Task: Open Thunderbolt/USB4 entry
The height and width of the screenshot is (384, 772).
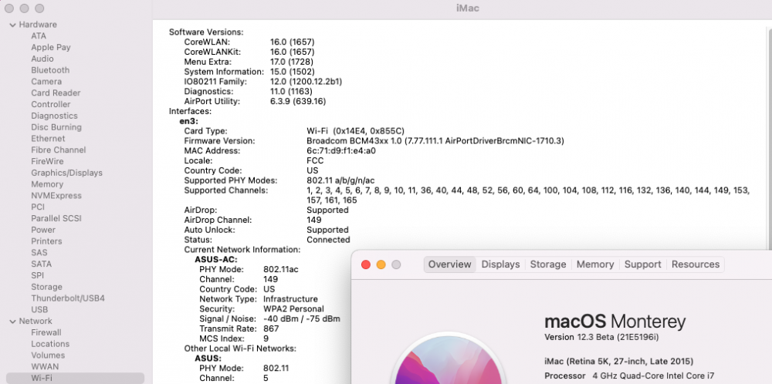Action: tap(68, 298)
